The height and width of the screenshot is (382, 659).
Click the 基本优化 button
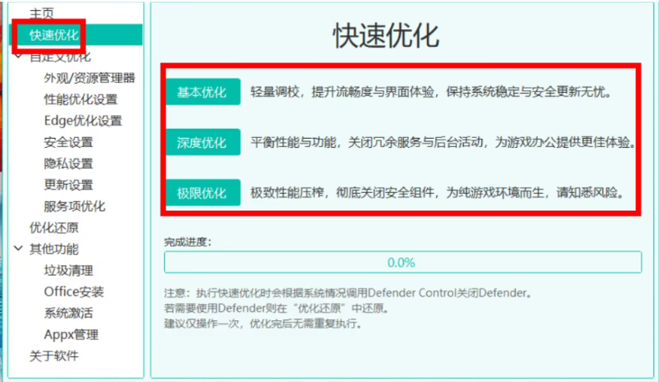pyautogui.click(x=202, y=92)
